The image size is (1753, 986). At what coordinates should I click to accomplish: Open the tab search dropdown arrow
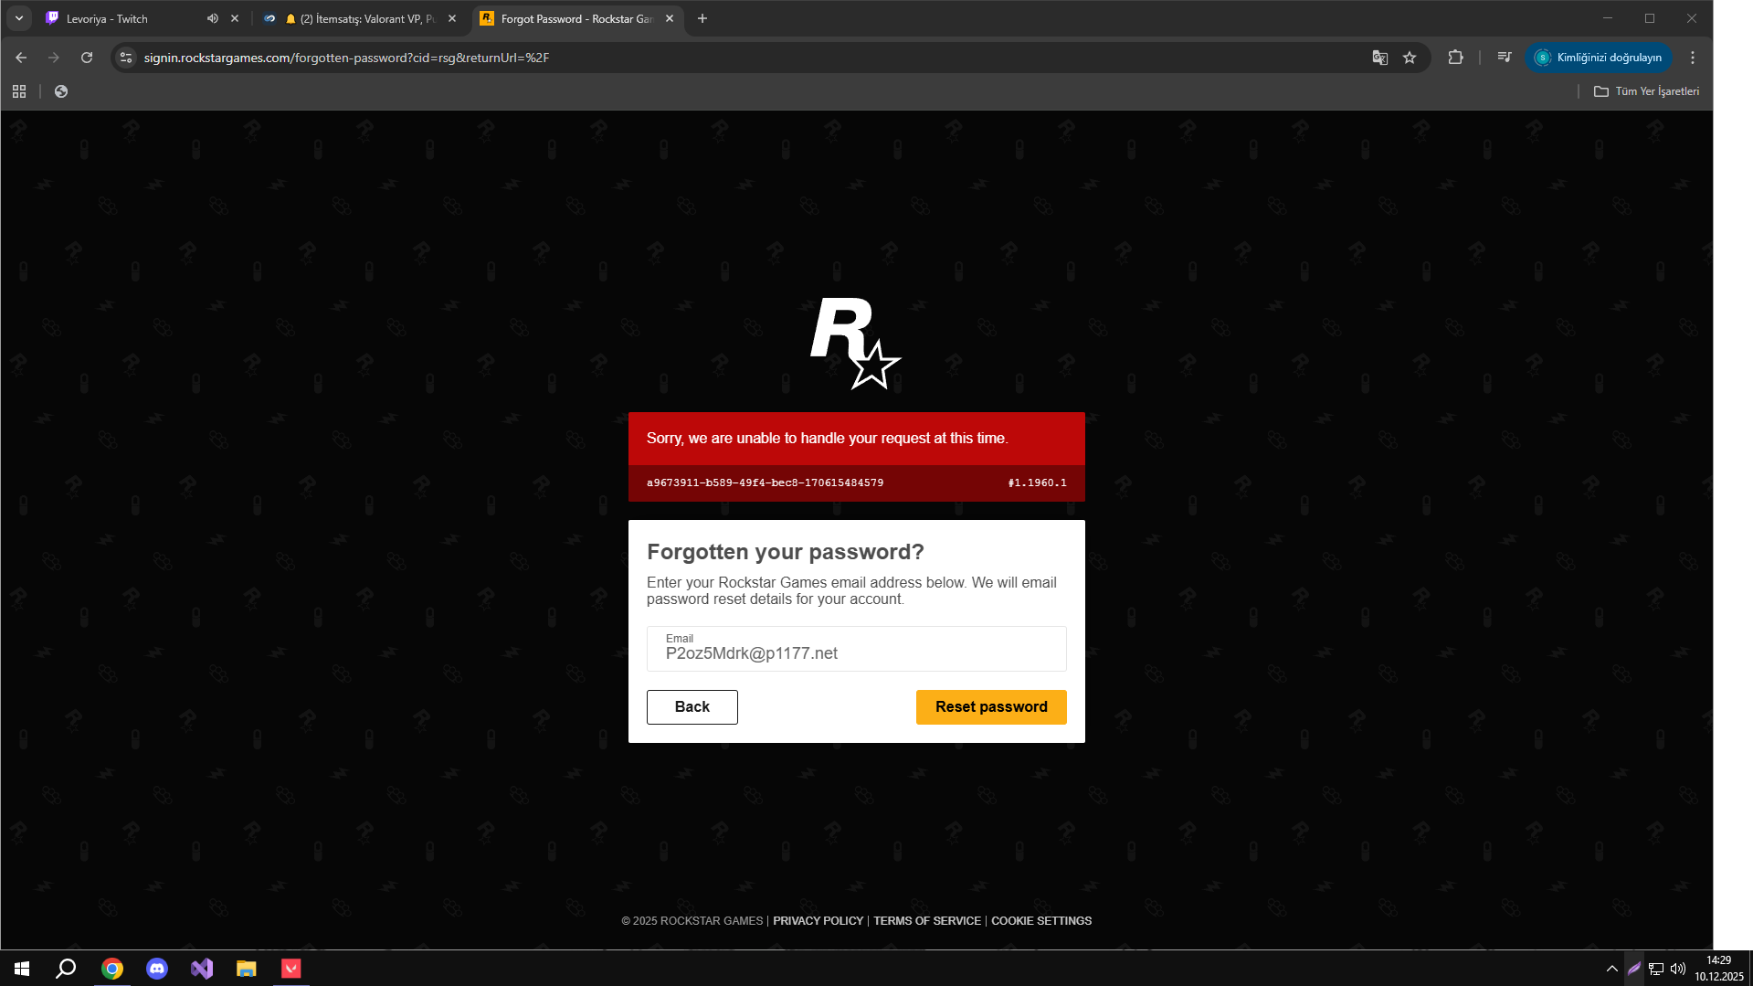[x=19, y=18]
